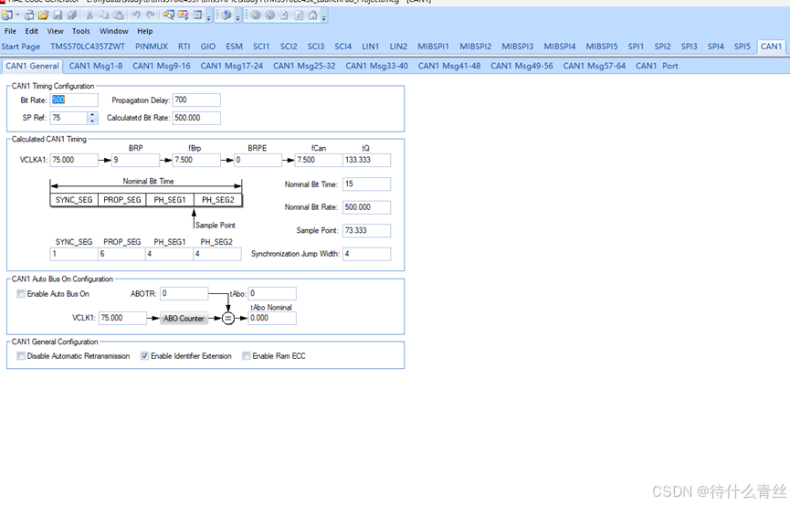This screenshot has height=505, width=790.
Task: Click the SP Ref value field
Action: pos(69,118)
